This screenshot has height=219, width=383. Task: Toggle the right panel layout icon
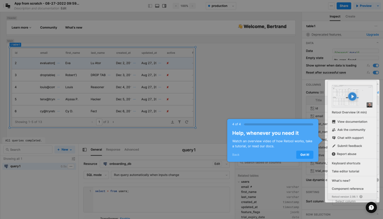(x=164, y=6)
